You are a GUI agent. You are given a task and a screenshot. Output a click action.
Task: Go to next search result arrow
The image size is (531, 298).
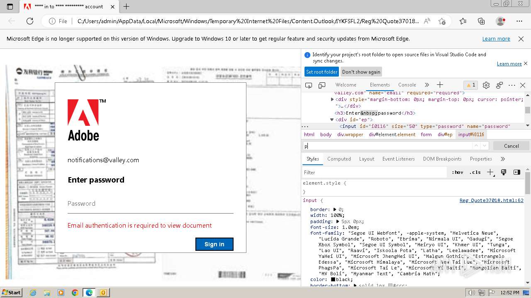[x=485, y=146]
